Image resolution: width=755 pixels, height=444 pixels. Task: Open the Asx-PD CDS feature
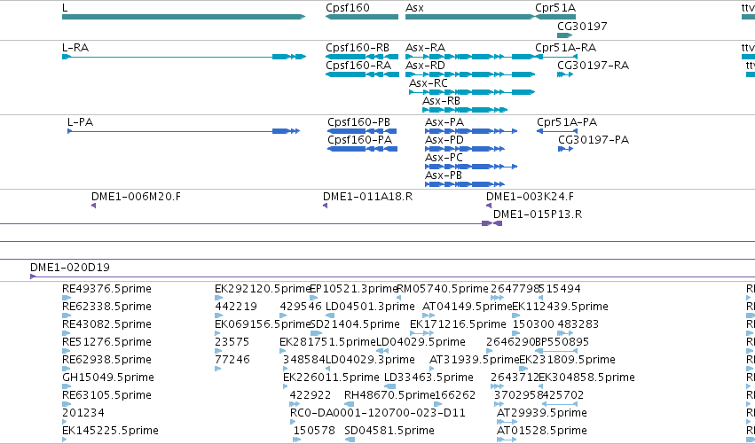tap(465, 149)
